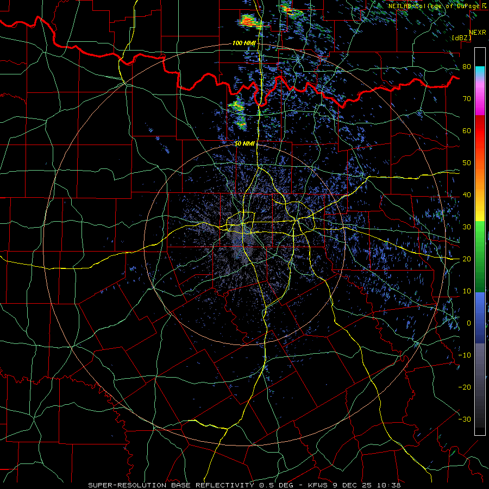Click the "NEXR" label above the color bar
Image resolution: width=489 pixels, height=489 pixels.
tap(477, 33)
